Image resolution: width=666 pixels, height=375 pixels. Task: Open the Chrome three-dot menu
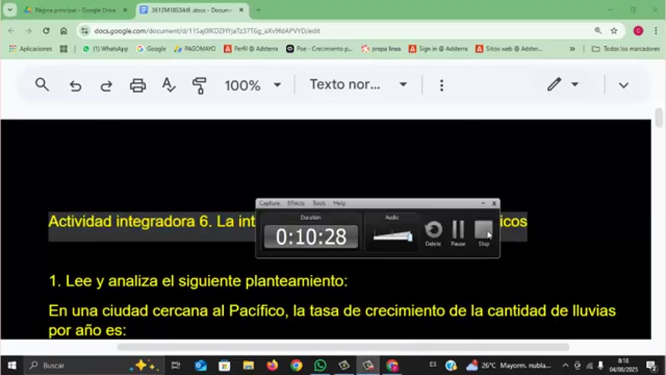pos(655,31)
